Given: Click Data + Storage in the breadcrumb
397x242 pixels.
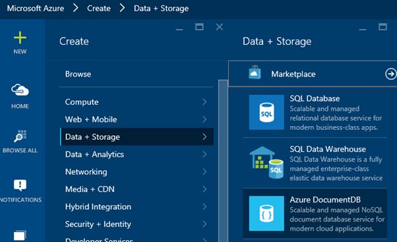Looking at the screenshot, I should tap(162, 9).
